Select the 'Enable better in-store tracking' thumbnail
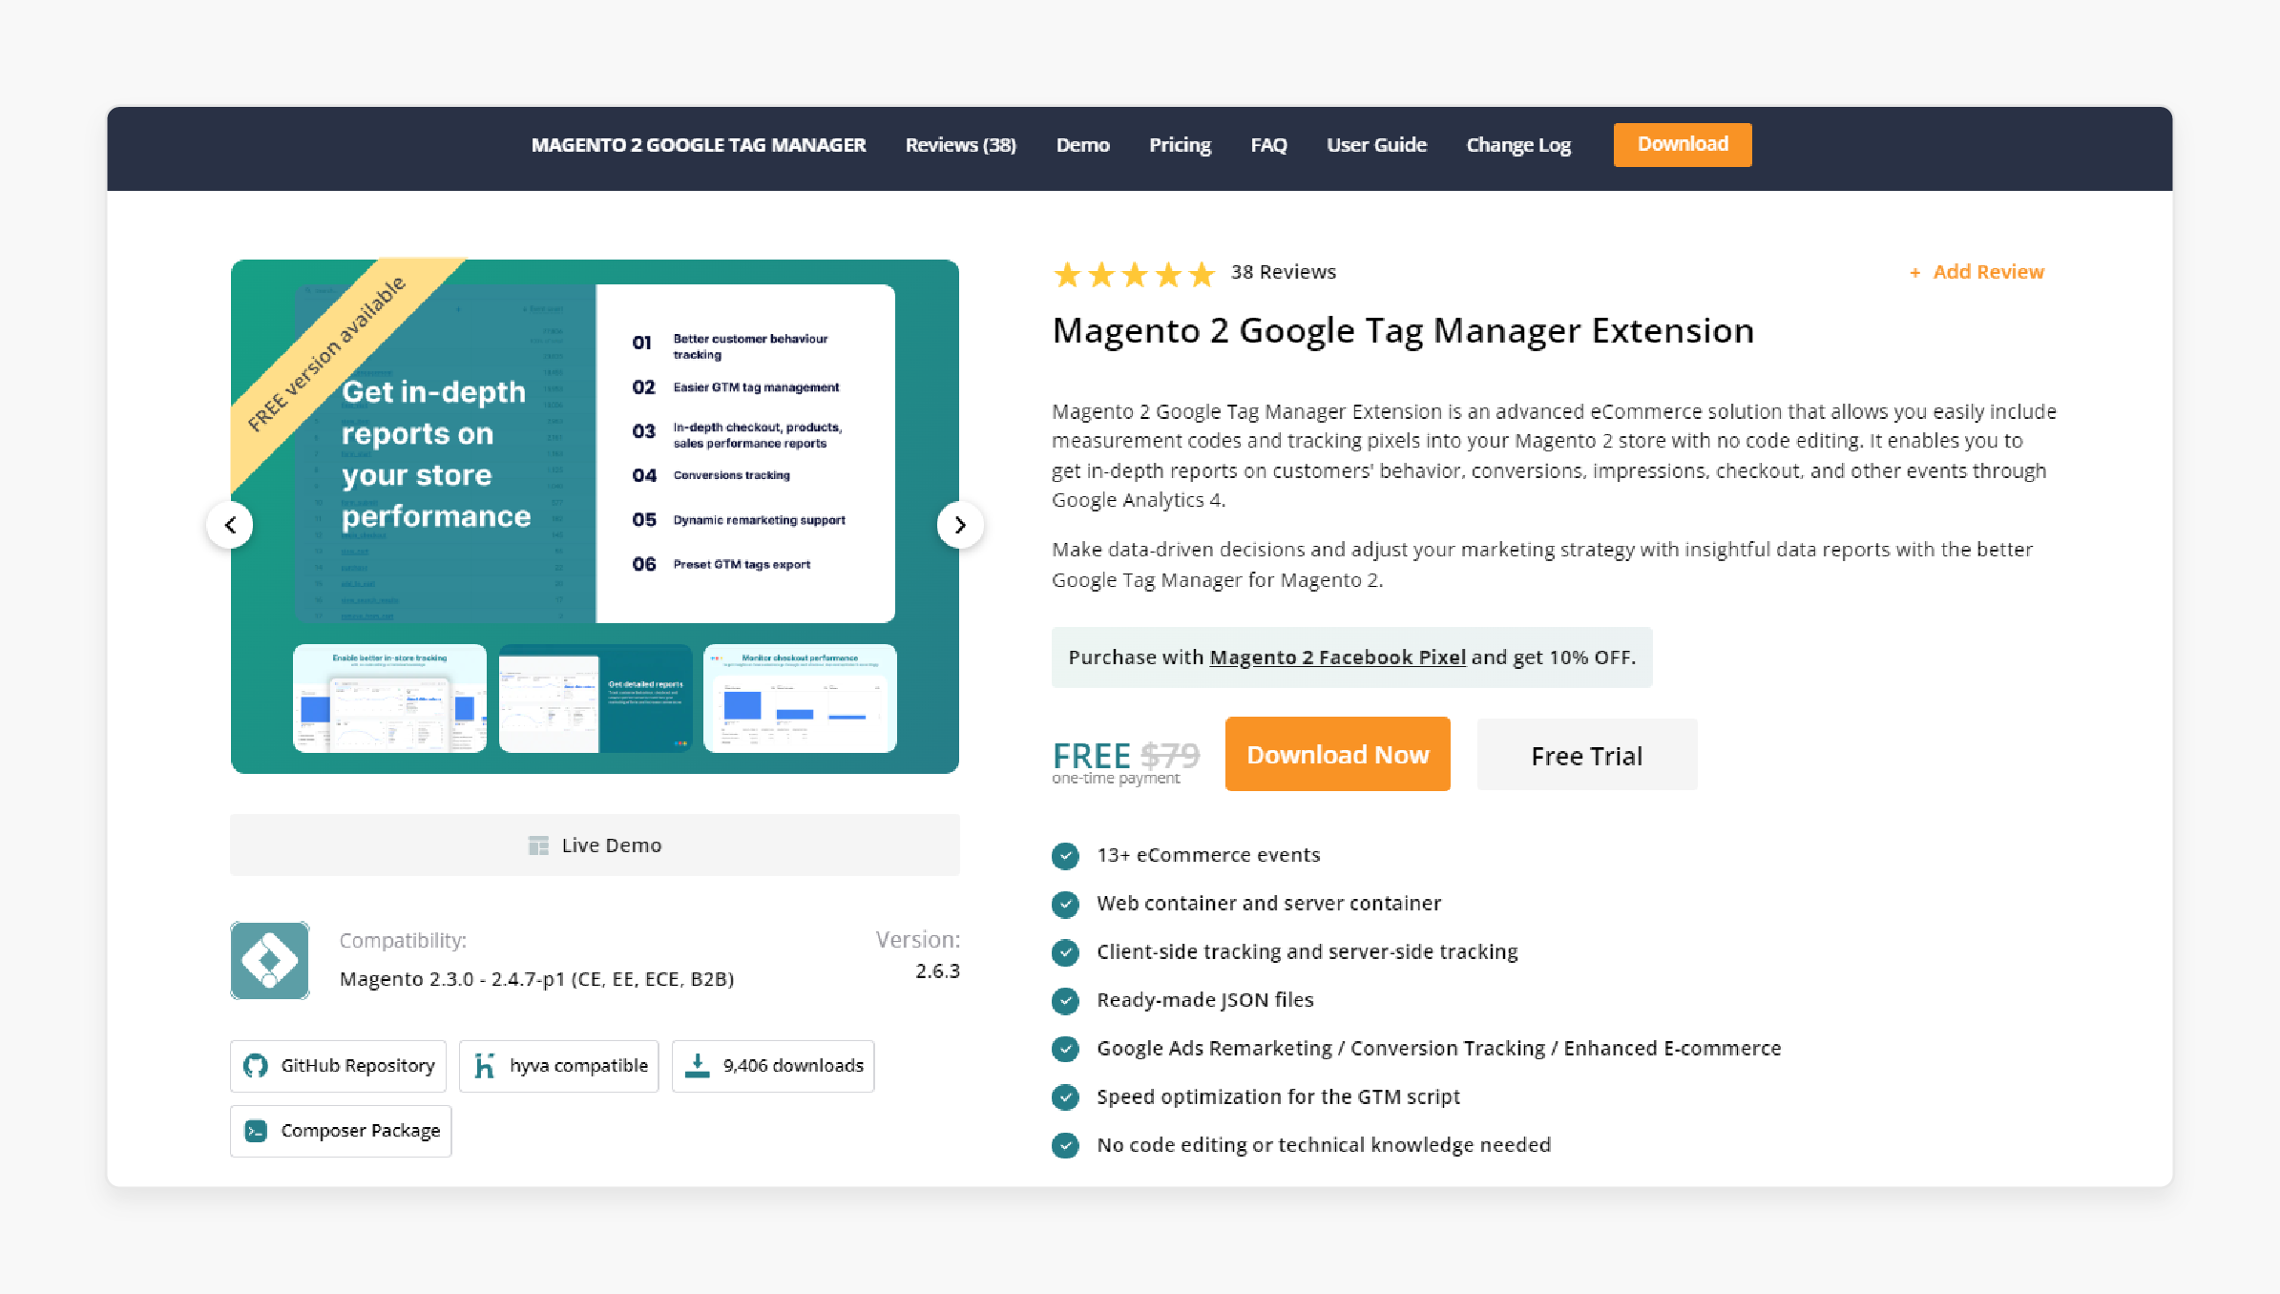Viewport: 2280px width, 1294px height. pyautogui.click(x=389, y=699)
